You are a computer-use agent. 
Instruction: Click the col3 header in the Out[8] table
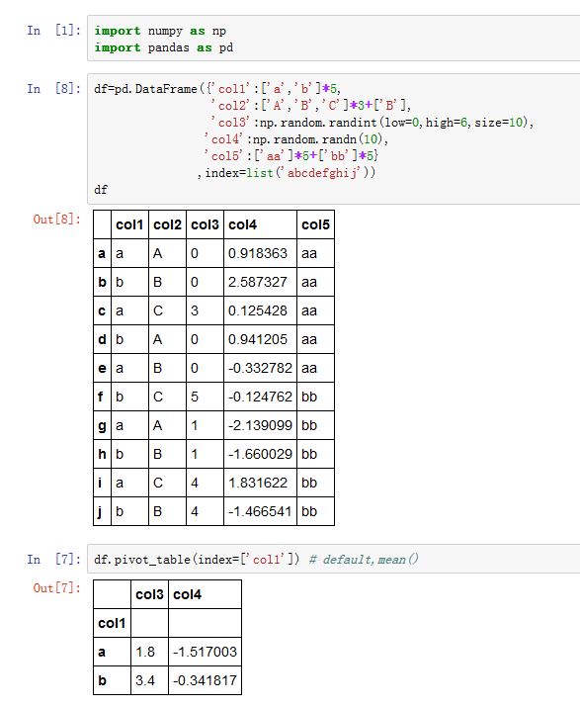[x=205, y=224]
